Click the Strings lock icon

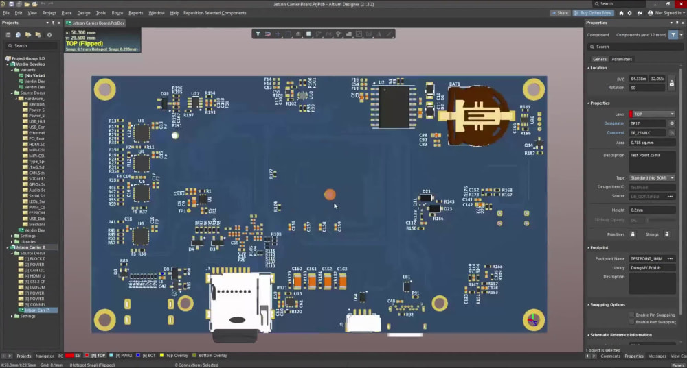(667, 234)
